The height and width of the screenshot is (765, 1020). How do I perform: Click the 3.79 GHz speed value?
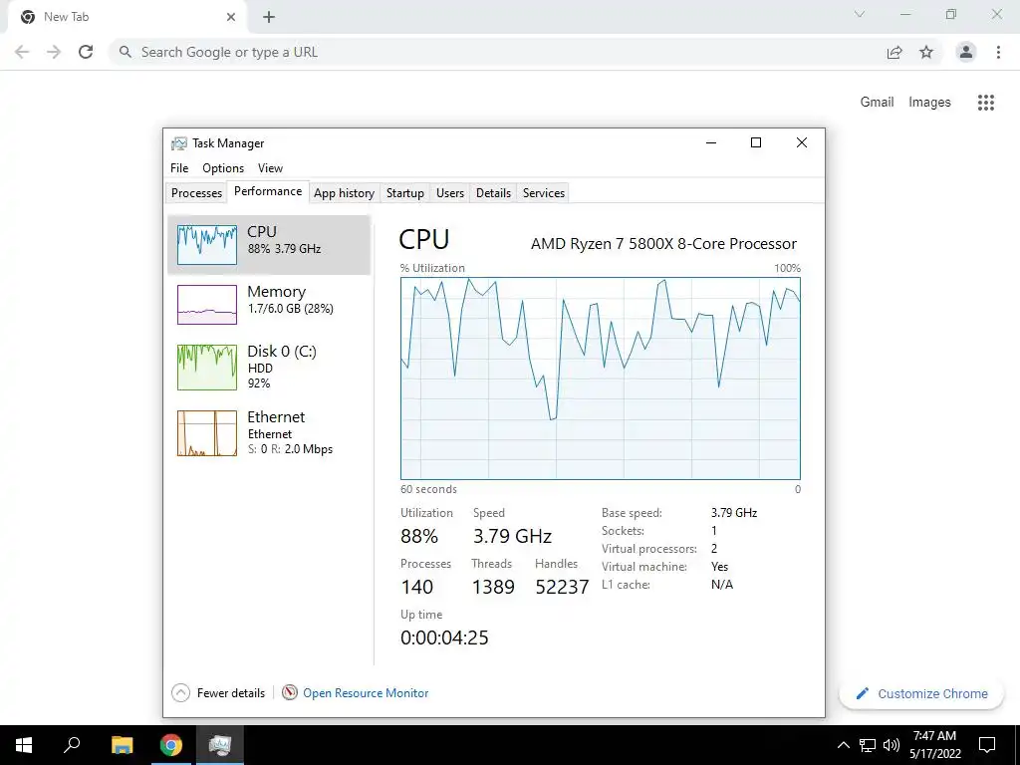pyautogui.click(x=513, y=536)
